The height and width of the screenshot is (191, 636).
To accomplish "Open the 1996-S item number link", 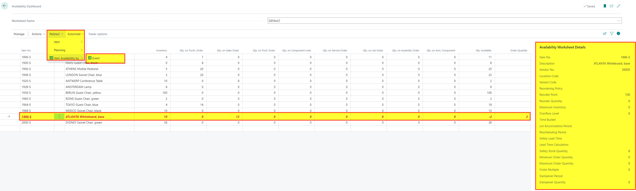I will tap(26, 117).
